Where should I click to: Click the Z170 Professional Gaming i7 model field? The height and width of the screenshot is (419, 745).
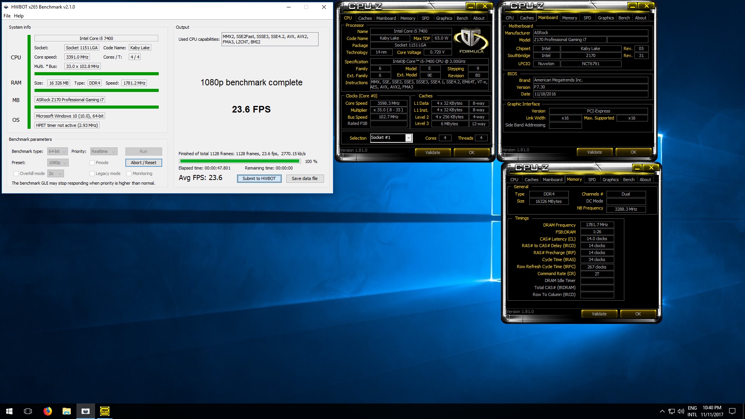click(569, 40)
